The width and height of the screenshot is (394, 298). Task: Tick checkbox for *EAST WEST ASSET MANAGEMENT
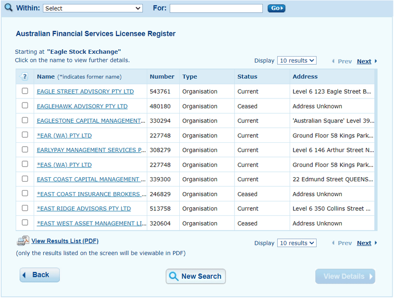click(25, 222)
